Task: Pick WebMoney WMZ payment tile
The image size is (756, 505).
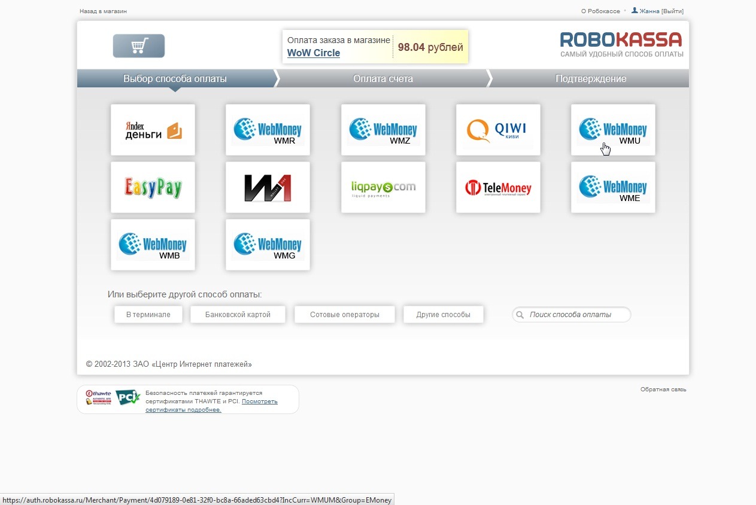Action: [383, 130]
